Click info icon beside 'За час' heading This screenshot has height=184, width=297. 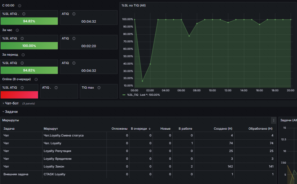pyautogui.click(x=17, y=30)
